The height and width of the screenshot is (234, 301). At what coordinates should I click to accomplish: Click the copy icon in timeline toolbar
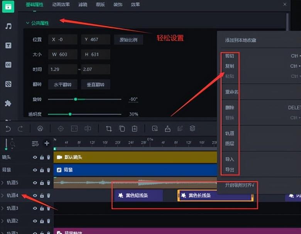click(122, 128)
